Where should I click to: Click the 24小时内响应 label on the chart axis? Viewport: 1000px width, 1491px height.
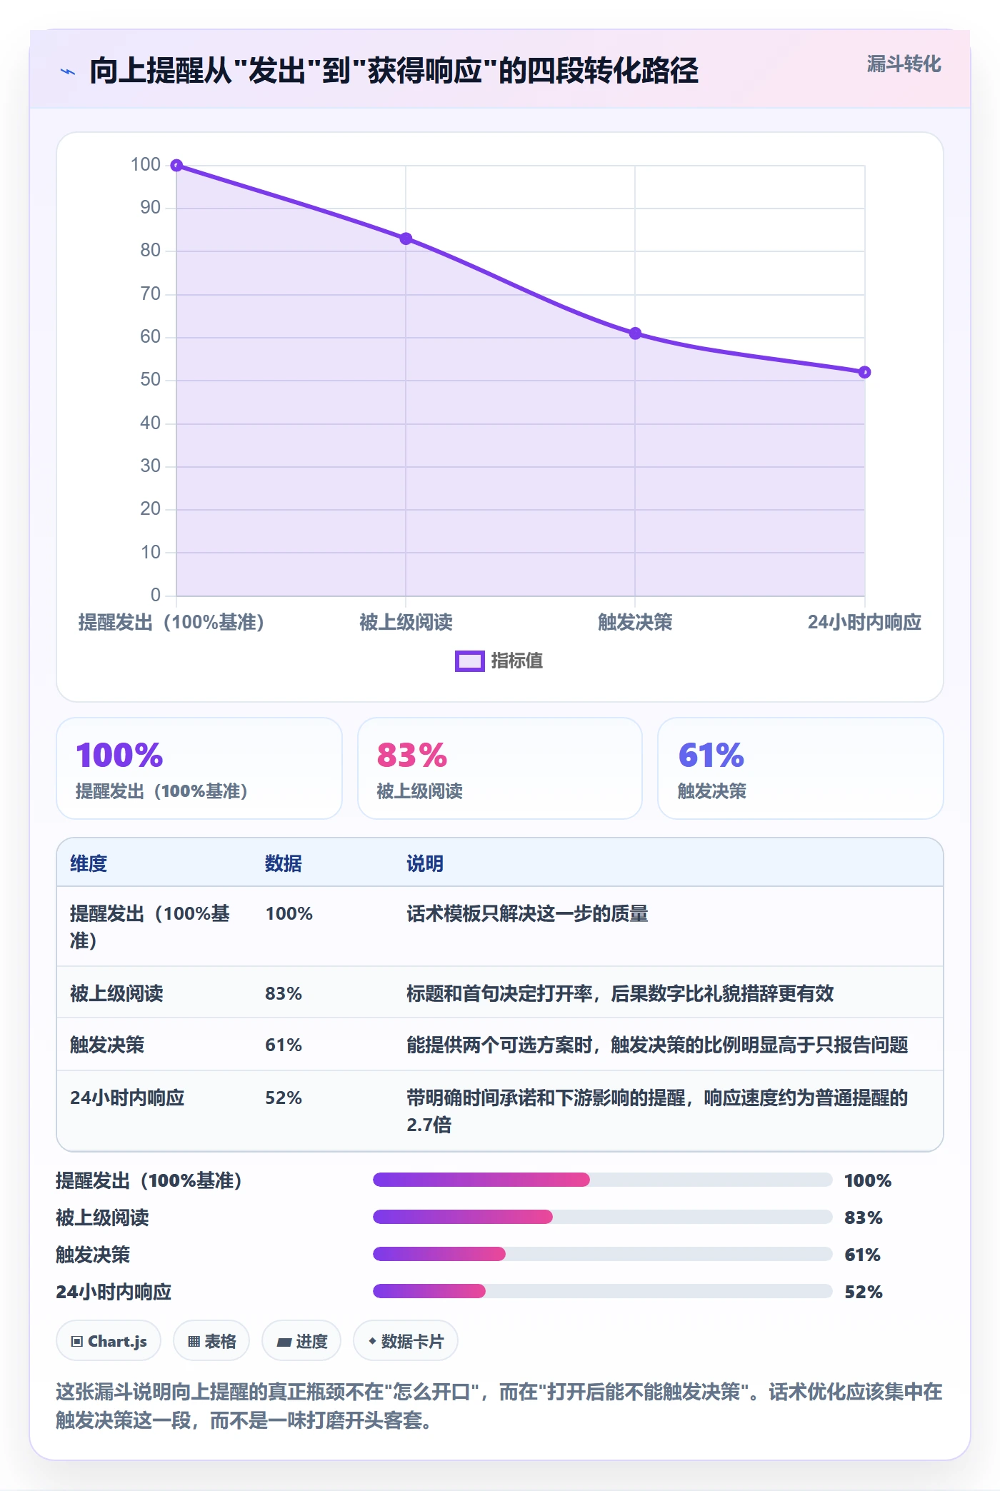coord(864,622)
